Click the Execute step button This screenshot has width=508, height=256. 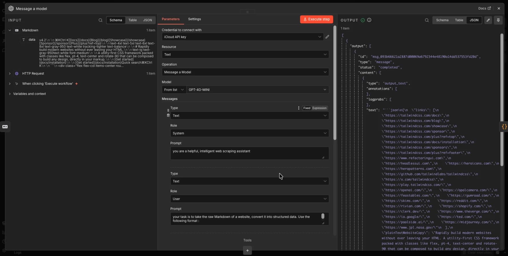(x=316, y=19)
